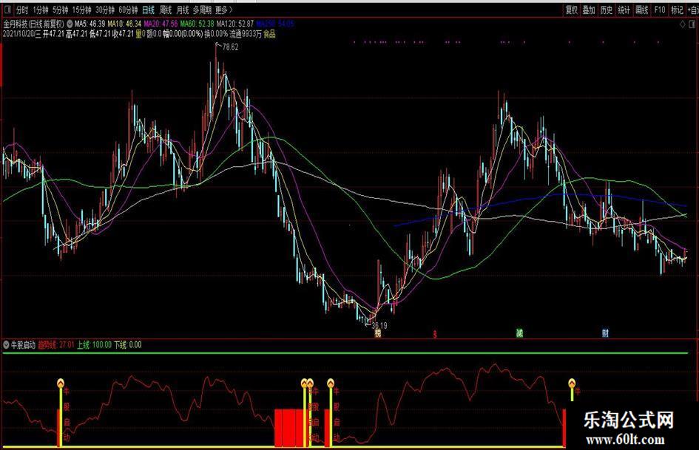
Task: Click the 流通9933万 float shares text
Action: pos(246,34)
